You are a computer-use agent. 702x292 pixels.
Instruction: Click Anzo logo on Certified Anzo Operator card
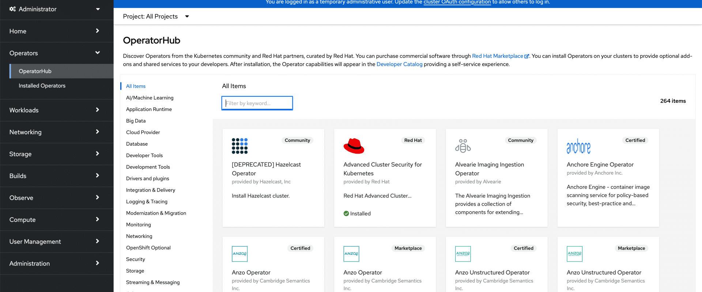[240, 254]
